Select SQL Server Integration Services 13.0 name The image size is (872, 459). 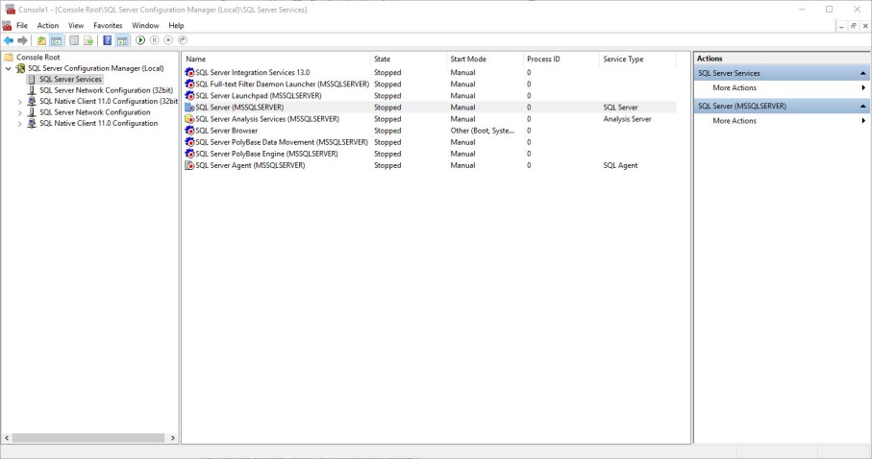tap(252, 72)
